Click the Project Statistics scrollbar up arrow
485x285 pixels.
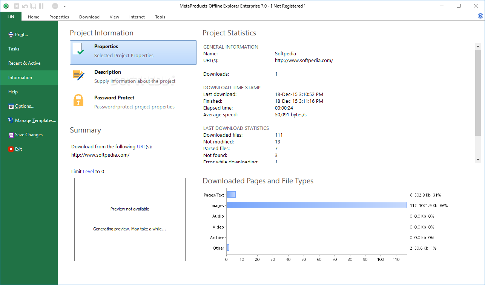click(x=478, y=47)
